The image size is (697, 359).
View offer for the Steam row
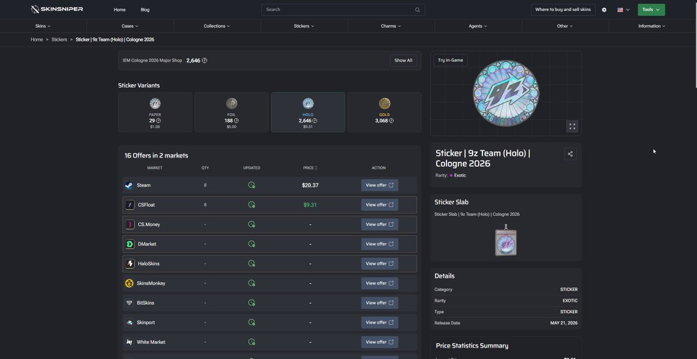pos(380,185)
